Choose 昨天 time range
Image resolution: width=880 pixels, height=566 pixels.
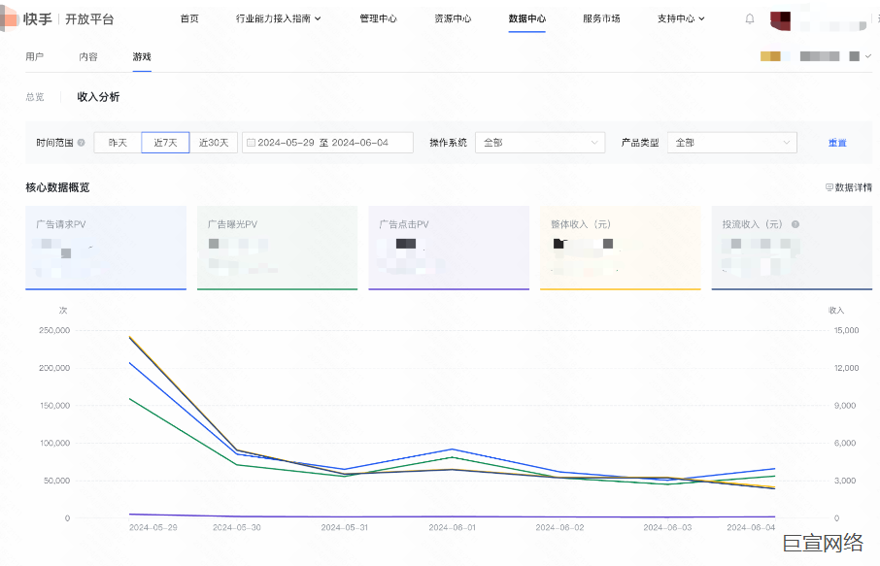tap(118, 143)
